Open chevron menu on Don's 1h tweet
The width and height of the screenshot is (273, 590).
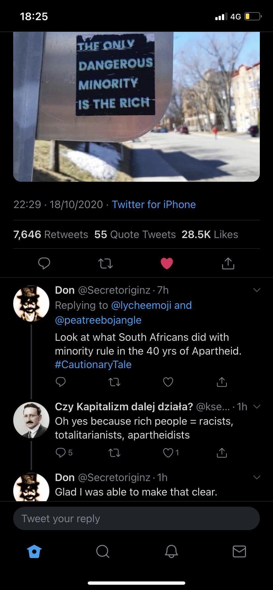[x=257, y=477]
